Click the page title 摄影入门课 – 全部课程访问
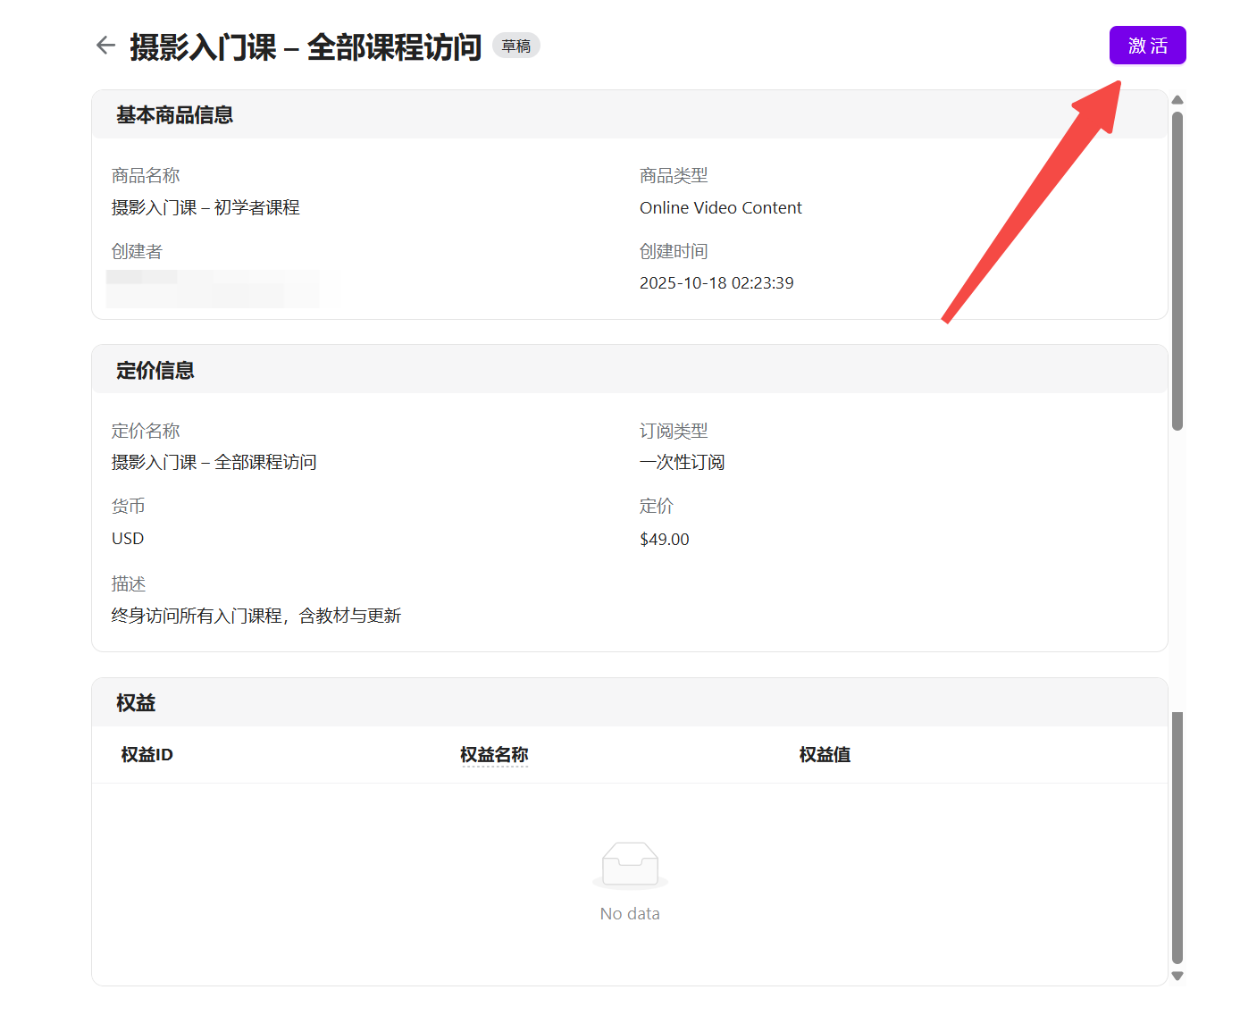The height and width of the screenshot is (1015, 1240). coord(306,47)
